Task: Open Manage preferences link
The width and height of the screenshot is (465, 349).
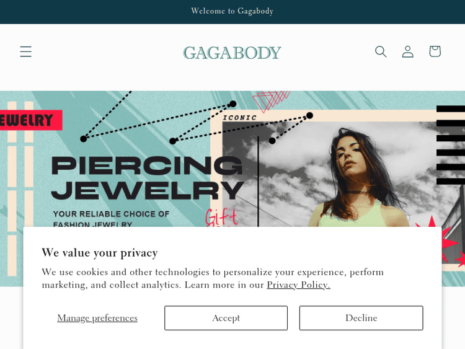Action: (x=97, y=318)
